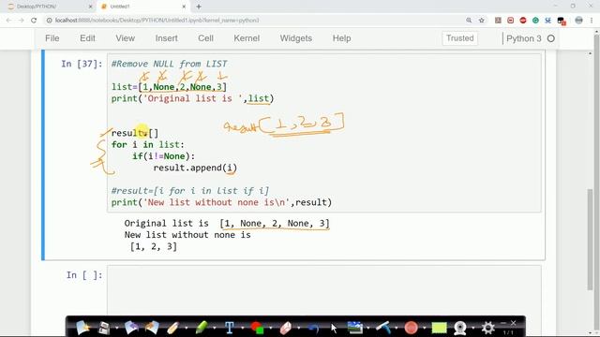
Task: Click the zoom magnifier icon in address bar
Action: coord(469,21)
